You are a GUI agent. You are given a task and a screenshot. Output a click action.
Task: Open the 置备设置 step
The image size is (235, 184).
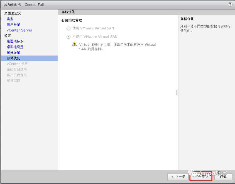click(x=13, y=52)
